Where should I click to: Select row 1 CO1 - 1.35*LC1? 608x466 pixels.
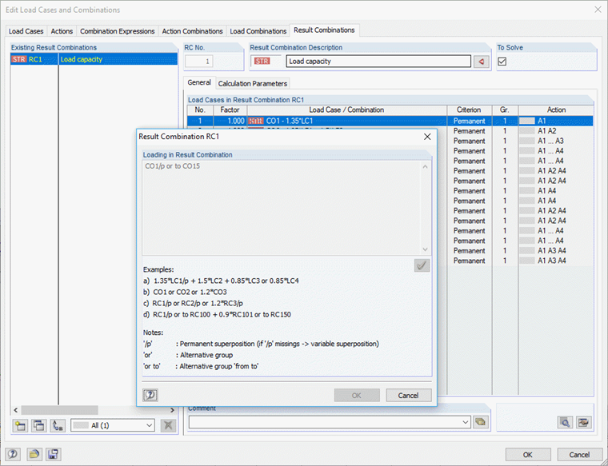click(x=390, y=121)
